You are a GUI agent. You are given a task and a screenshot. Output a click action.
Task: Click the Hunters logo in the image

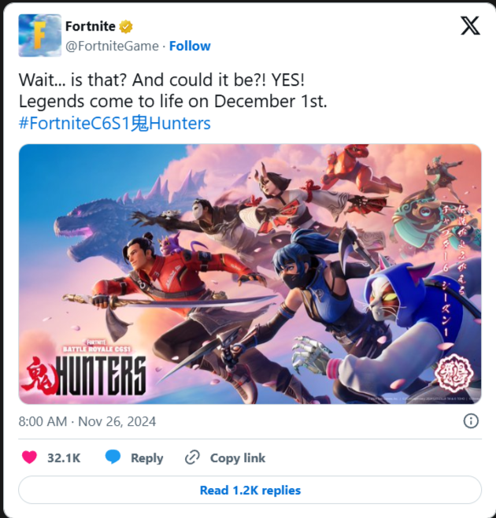(x=84, y=368)
